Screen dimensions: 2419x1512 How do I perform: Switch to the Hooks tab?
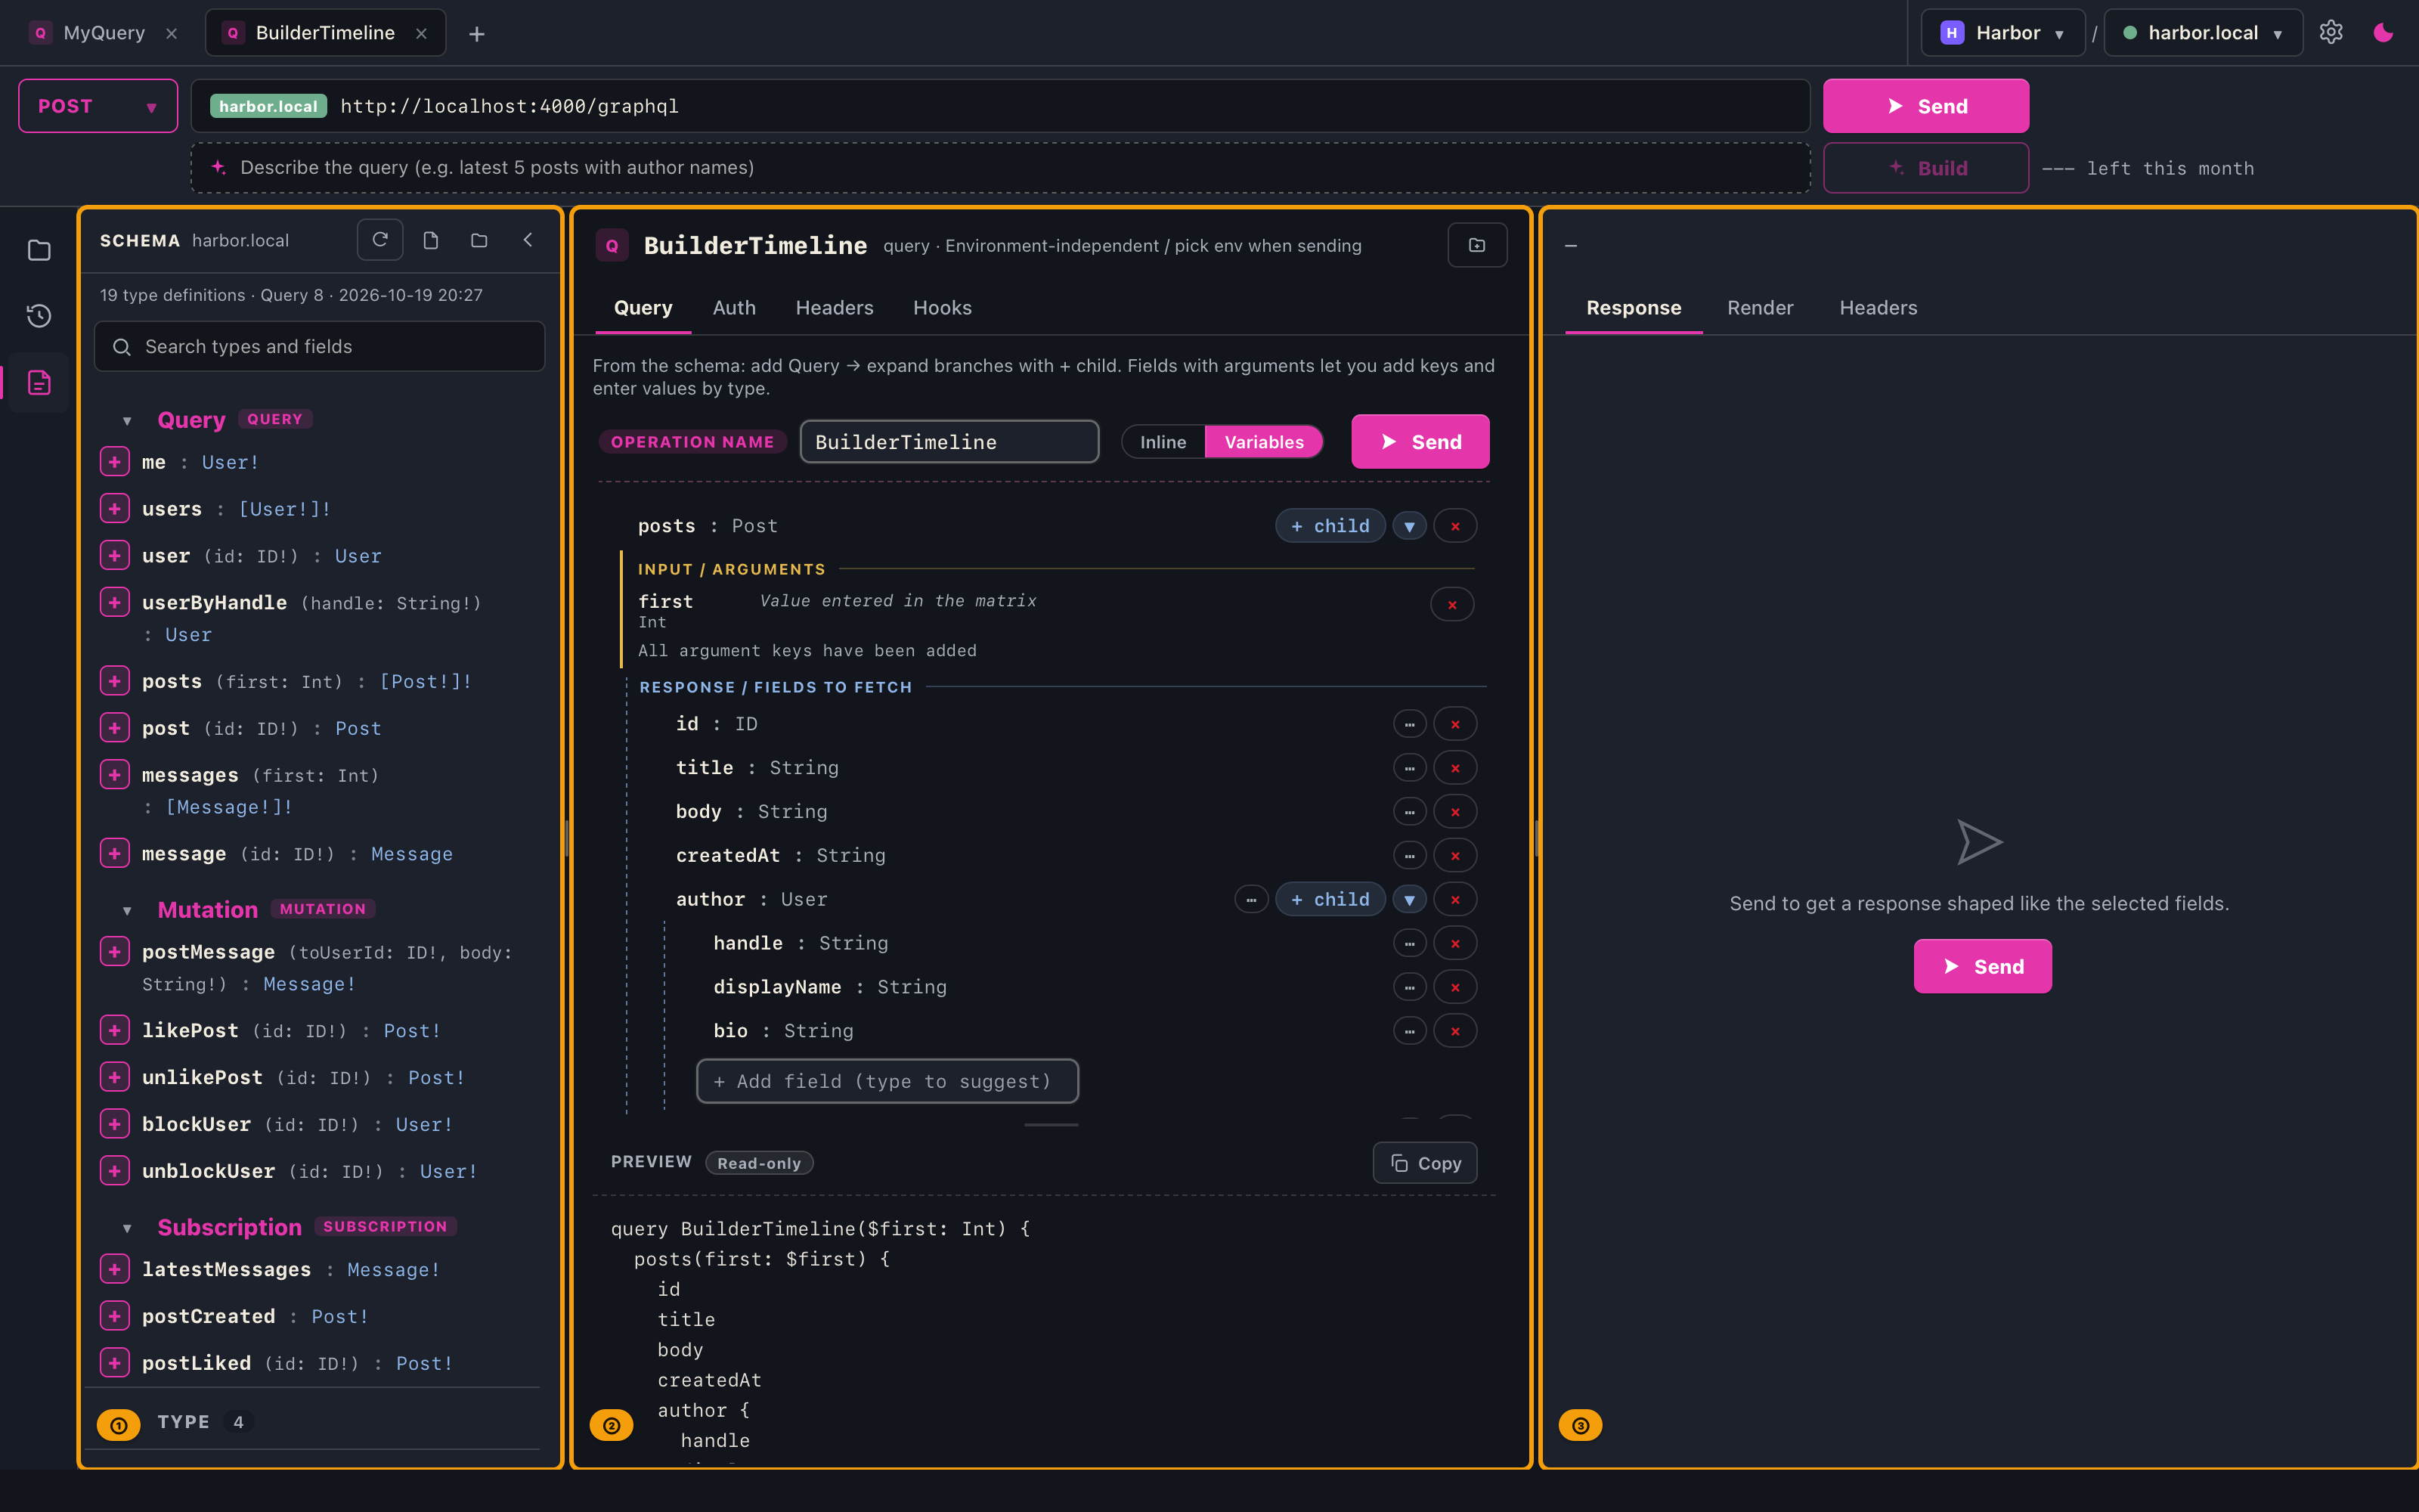(942, 308)
